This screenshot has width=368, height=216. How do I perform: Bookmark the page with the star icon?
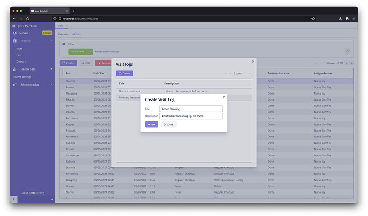(x=313, y=19)
